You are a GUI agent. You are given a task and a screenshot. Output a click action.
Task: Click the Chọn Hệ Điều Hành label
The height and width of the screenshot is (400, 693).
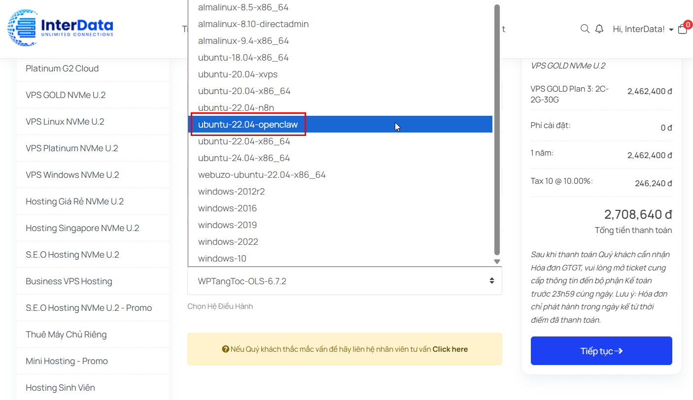220,306
